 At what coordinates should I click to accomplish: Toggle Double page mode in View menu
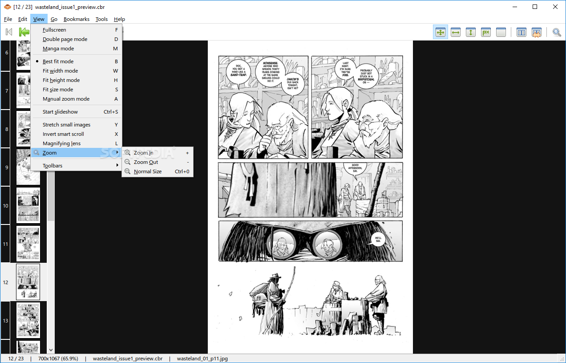[76, 39]
